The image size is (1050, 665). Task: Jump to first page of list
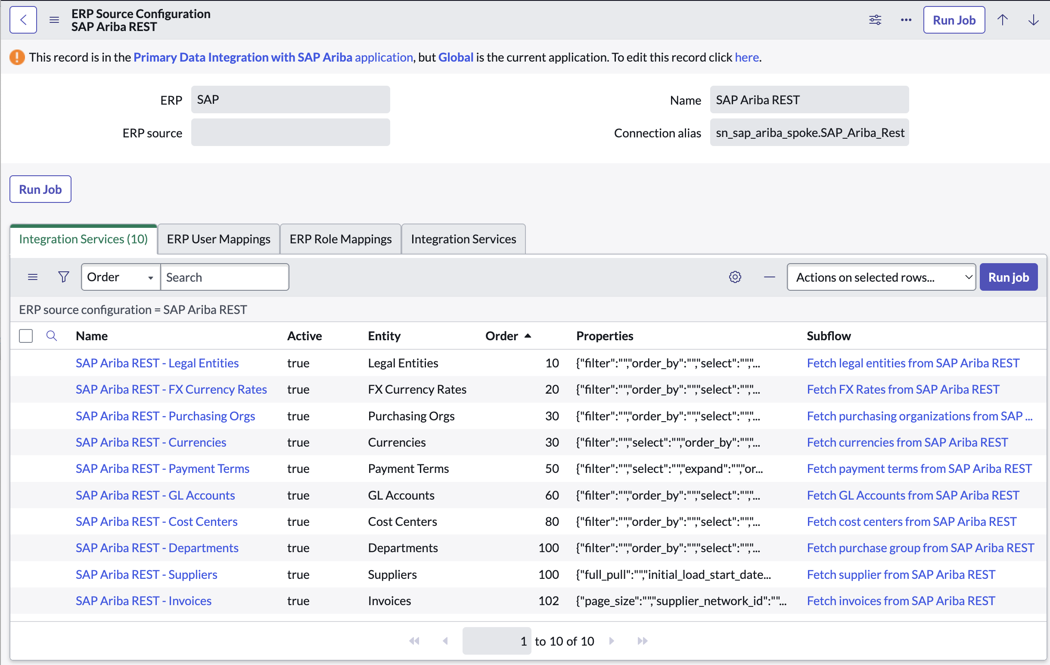tap(414, 640)
